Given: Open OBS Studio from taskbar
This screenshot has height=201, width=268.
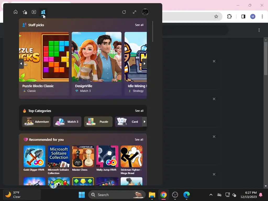Looking at the screenshot, I should point(175,195).
